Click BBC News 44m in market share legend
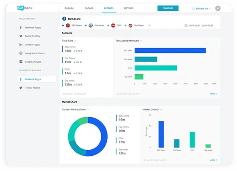The image size is (237, 171). point(123,118)
